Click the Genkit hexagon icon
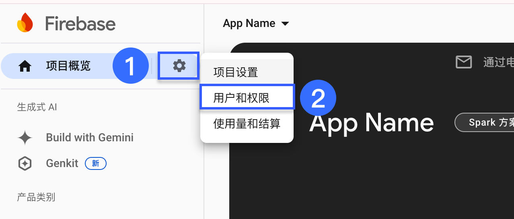 pos(25,163)
